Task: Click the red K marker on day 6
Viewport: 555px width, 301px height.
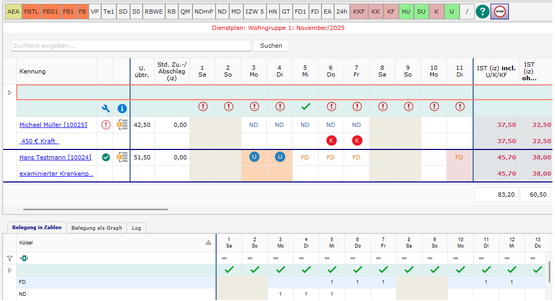Action: [331, 141]
